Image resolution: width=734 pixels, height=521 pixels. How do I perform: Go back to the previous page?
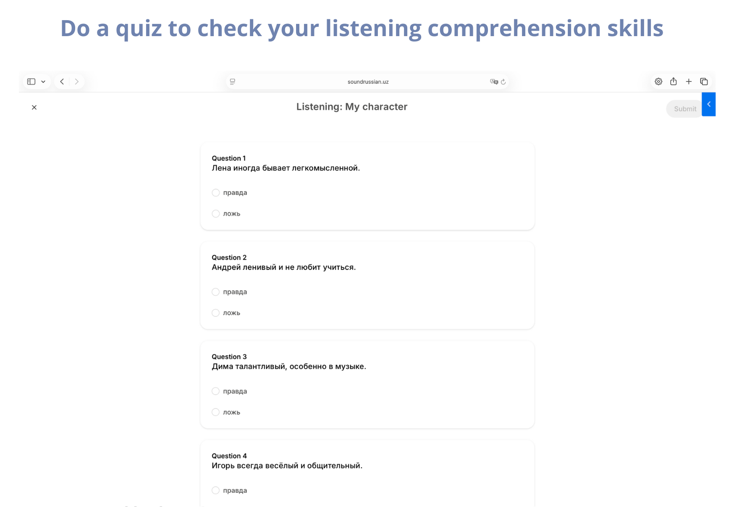pyautogui.click(x=62, y=82)
